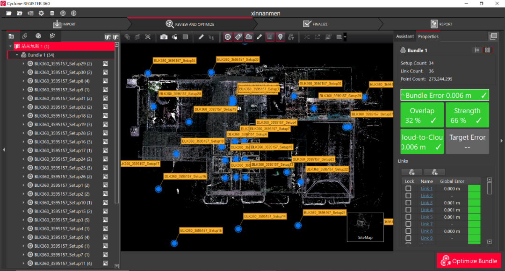Image resolution: width=505 pixels, height=271 pixels.
Task: Click unlock-all-links button above links table
Action: tap(434, 172)
